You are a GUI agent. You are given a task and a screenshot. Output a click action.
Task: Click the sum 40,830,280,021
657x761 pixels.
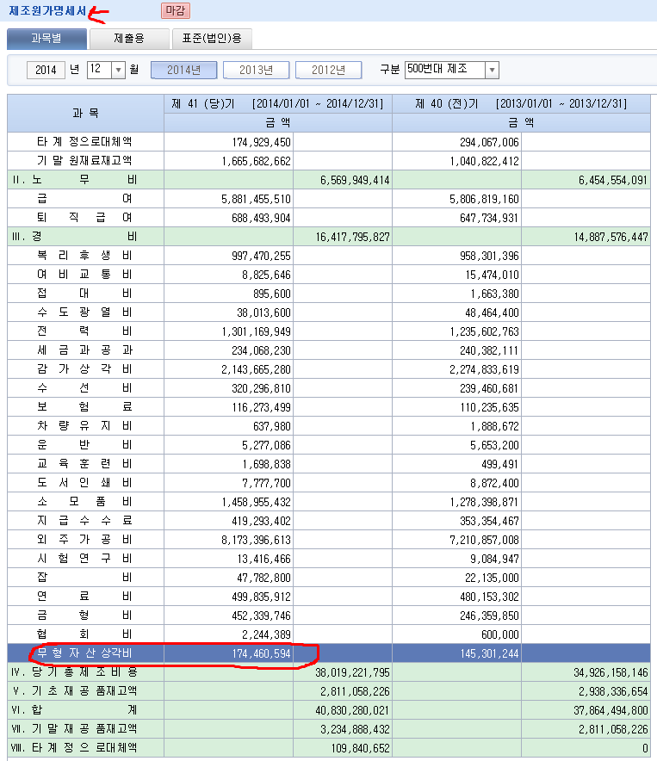point(352,710)
